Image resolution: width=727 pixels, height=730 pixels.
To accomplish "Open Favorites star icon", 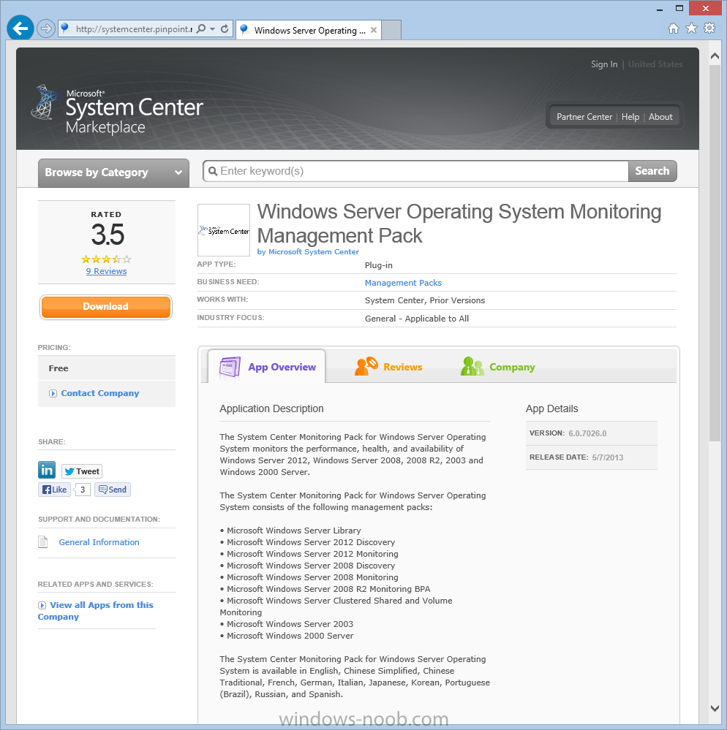I will click(x=692, y=28).
